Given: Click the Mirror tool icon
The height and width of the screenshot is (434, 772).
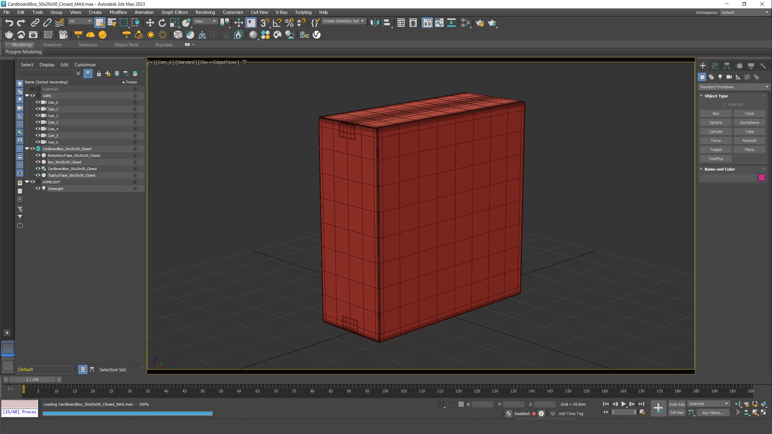Looking at the screenshot, I should pos(374,23).
